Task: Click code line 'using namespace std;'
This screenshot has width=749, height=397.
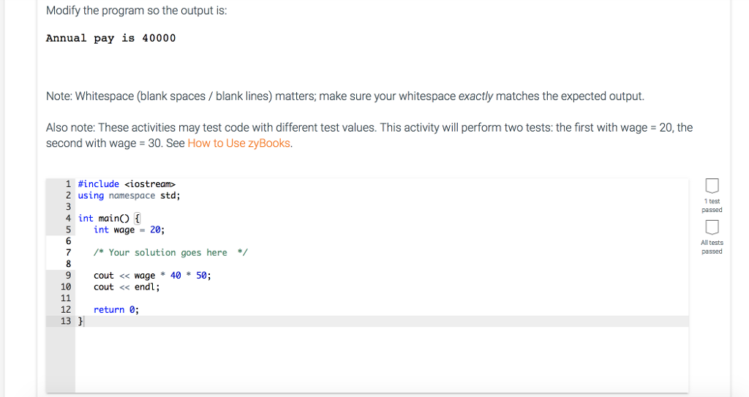Action: coord(129,195)
